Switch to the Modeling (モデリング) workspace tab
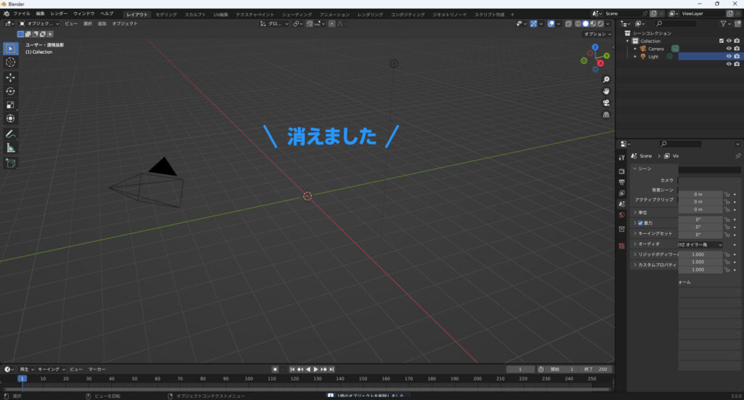The width and height of the screenshot is (744, 400). pyautogui.click(x=166, y=14)
